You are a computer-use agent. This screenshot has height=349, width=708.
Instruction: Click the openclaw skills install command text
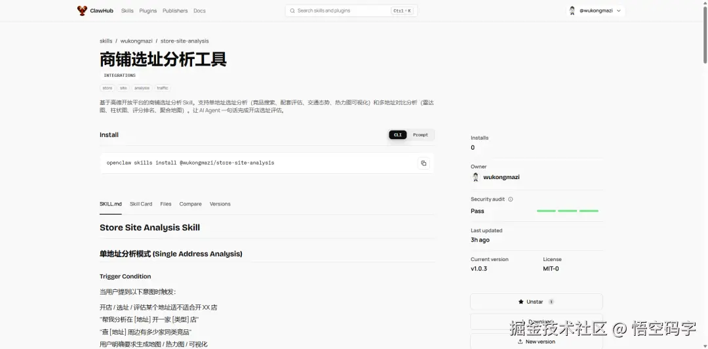190,163
